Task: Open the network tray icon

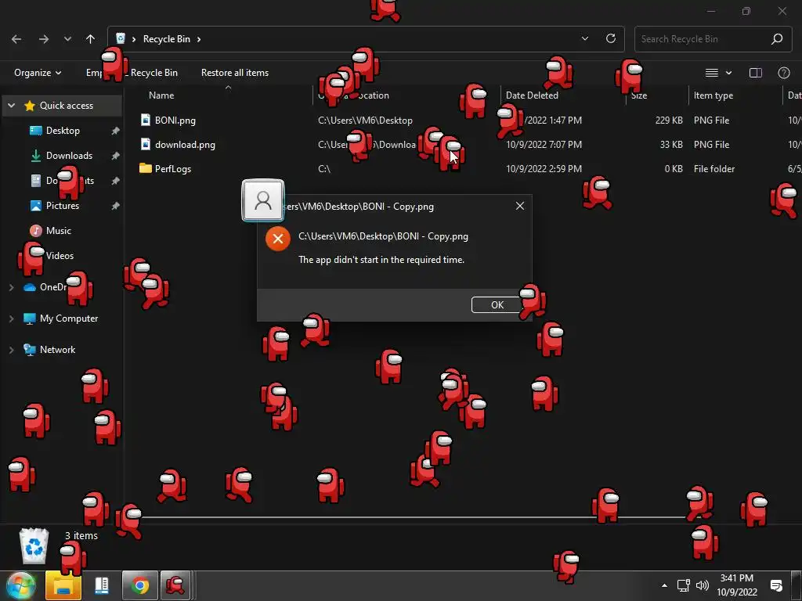Action: tap(683, 585)
